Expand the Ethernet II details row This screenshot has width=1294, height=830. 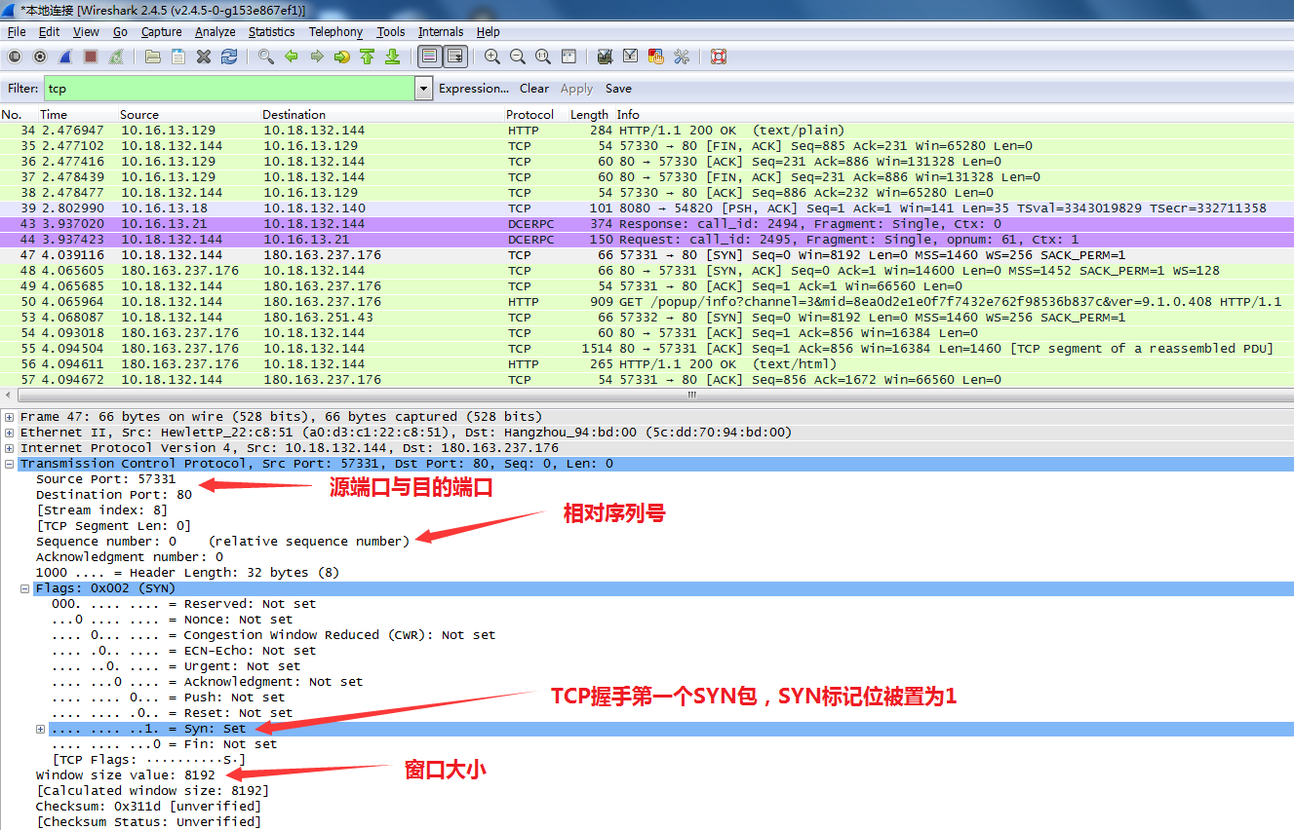point(10,433)
